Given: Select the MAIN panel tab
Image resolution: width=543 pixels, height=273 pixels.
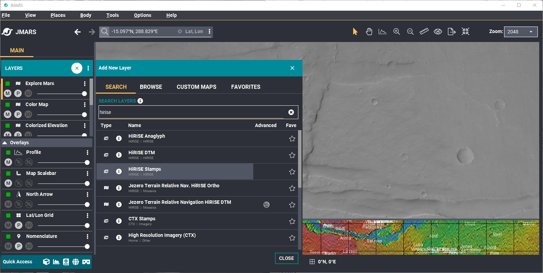Looking at the screenshot, I should point(17,50).
